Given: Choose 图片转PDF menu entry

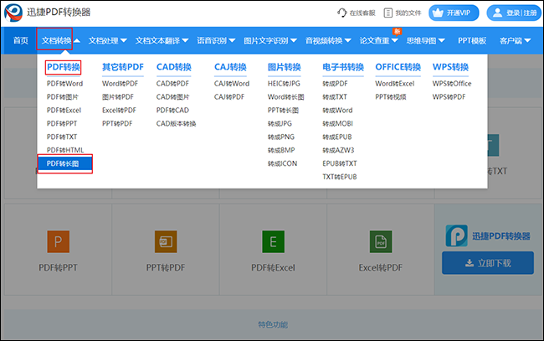Looking at the screenshot, I should click(x=118, y=97).
